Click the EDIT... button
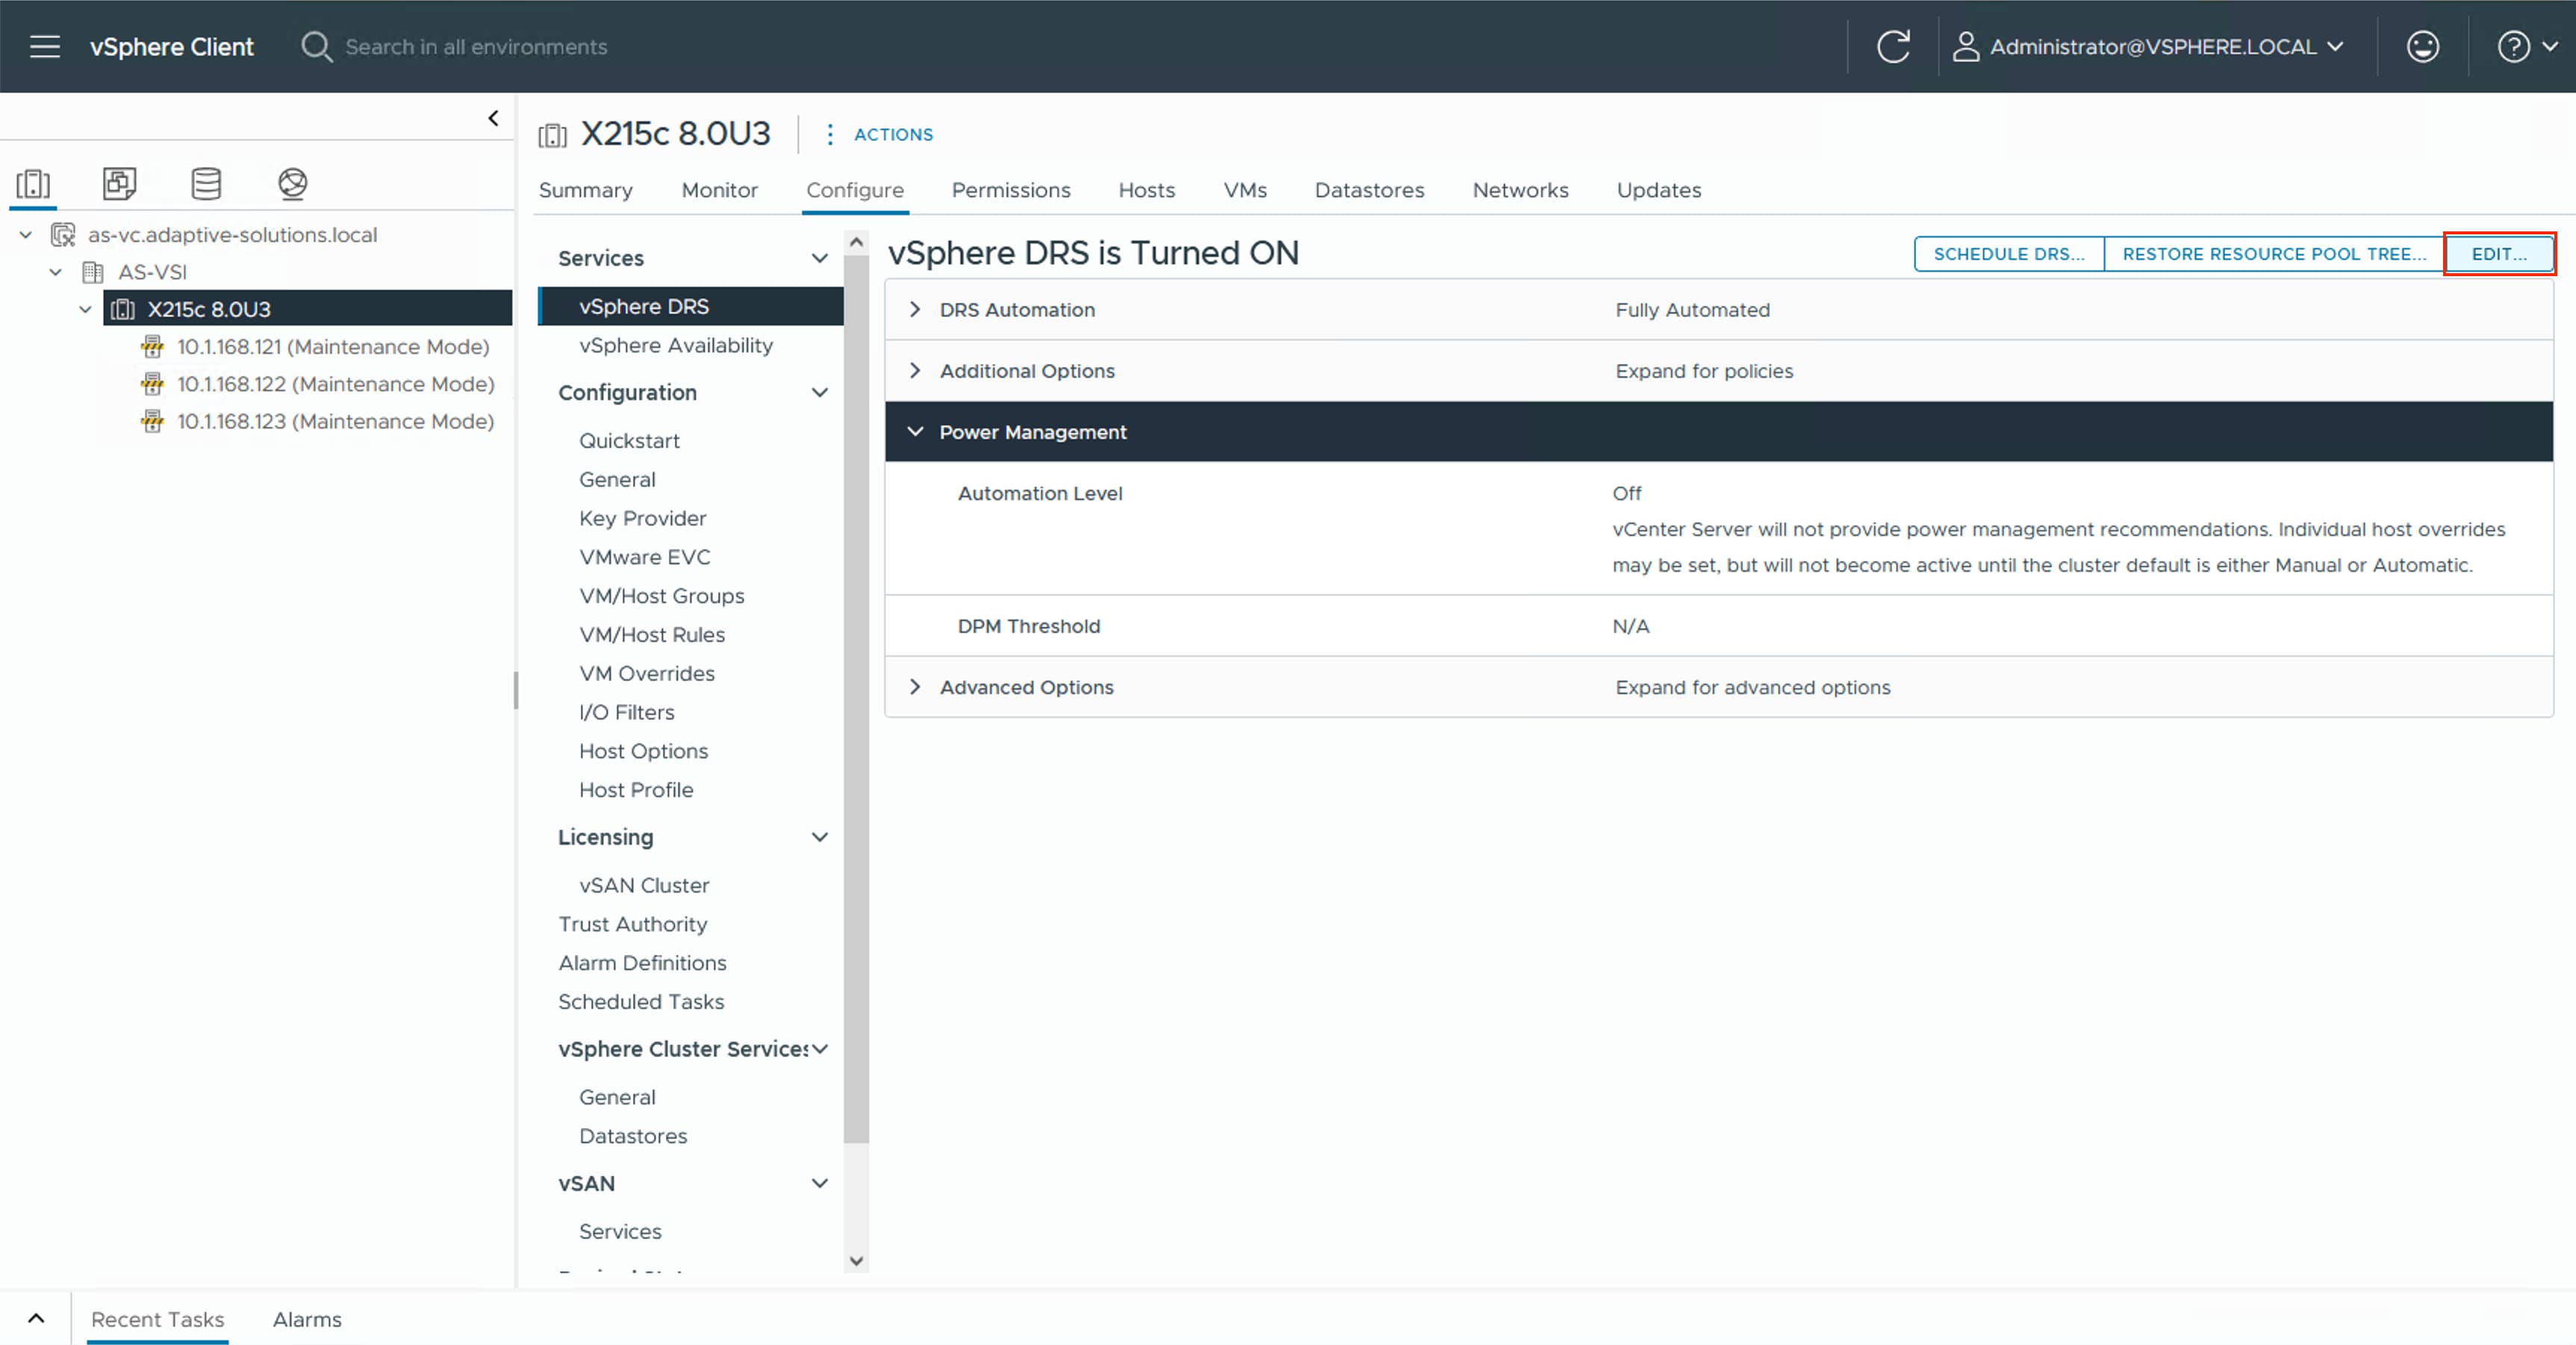Image resolution: width=2576 pixels, height=1345 pixels. pyautogui.click(x=2498, y=254)
